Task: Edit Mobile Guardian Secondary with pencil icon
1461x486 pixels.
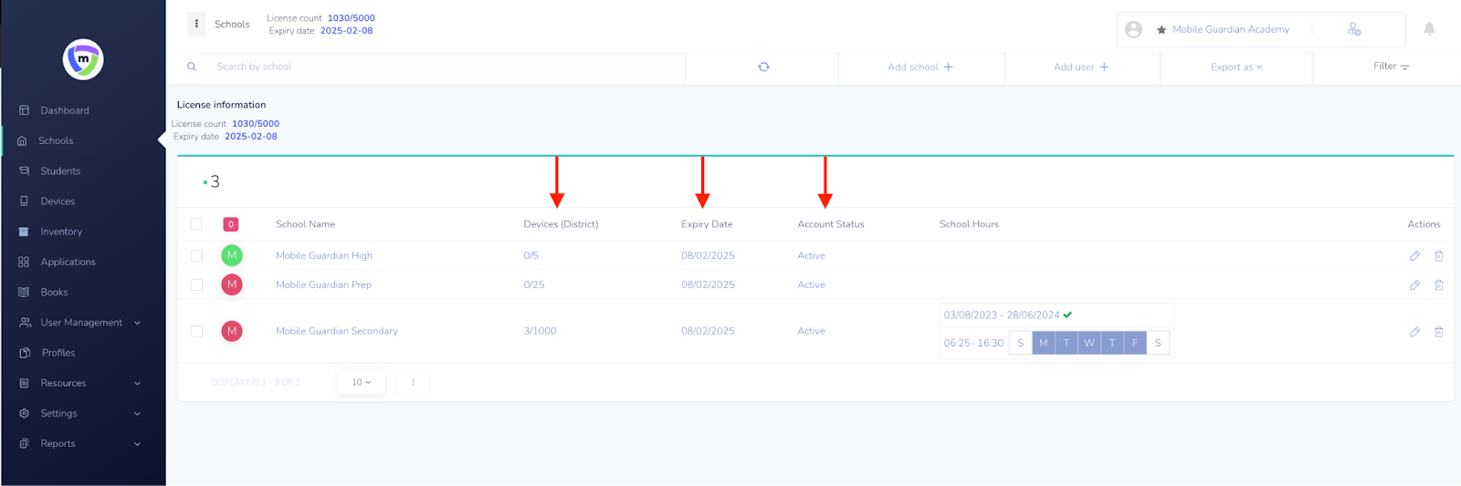Action: click(x=1414, y=332)
